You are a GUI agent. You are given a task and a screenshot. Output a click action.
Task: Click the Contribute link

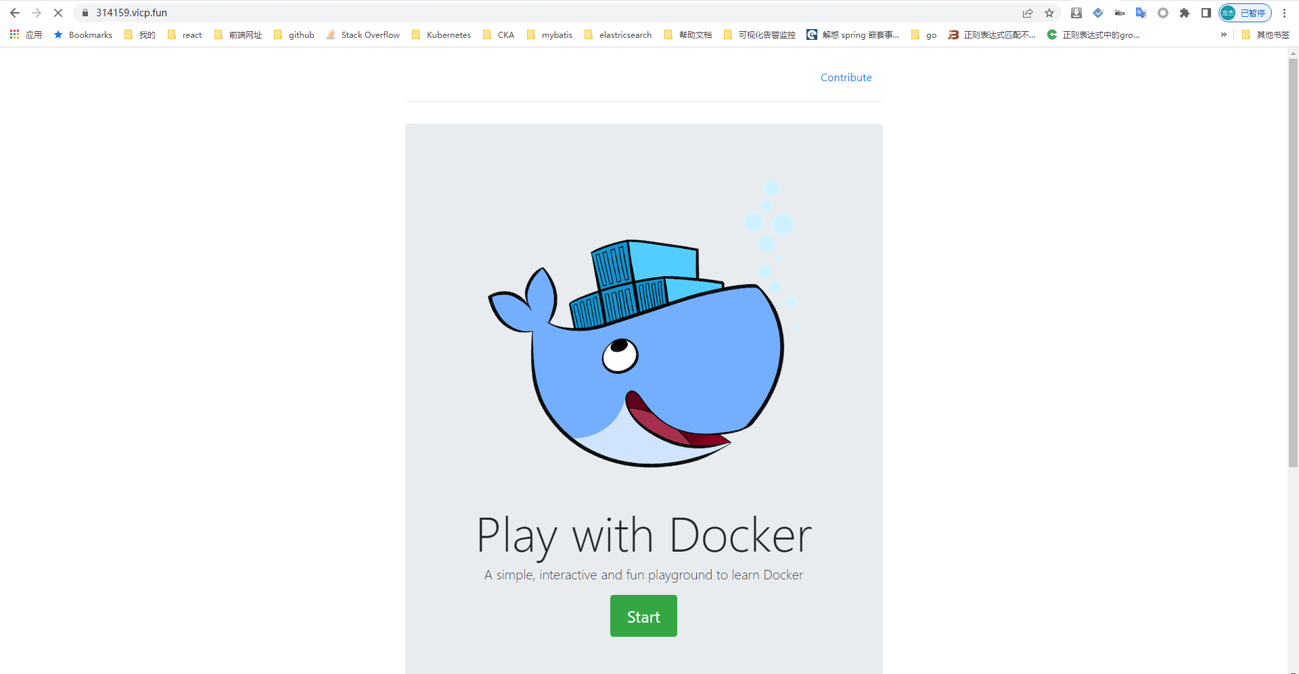pos(846,78)
